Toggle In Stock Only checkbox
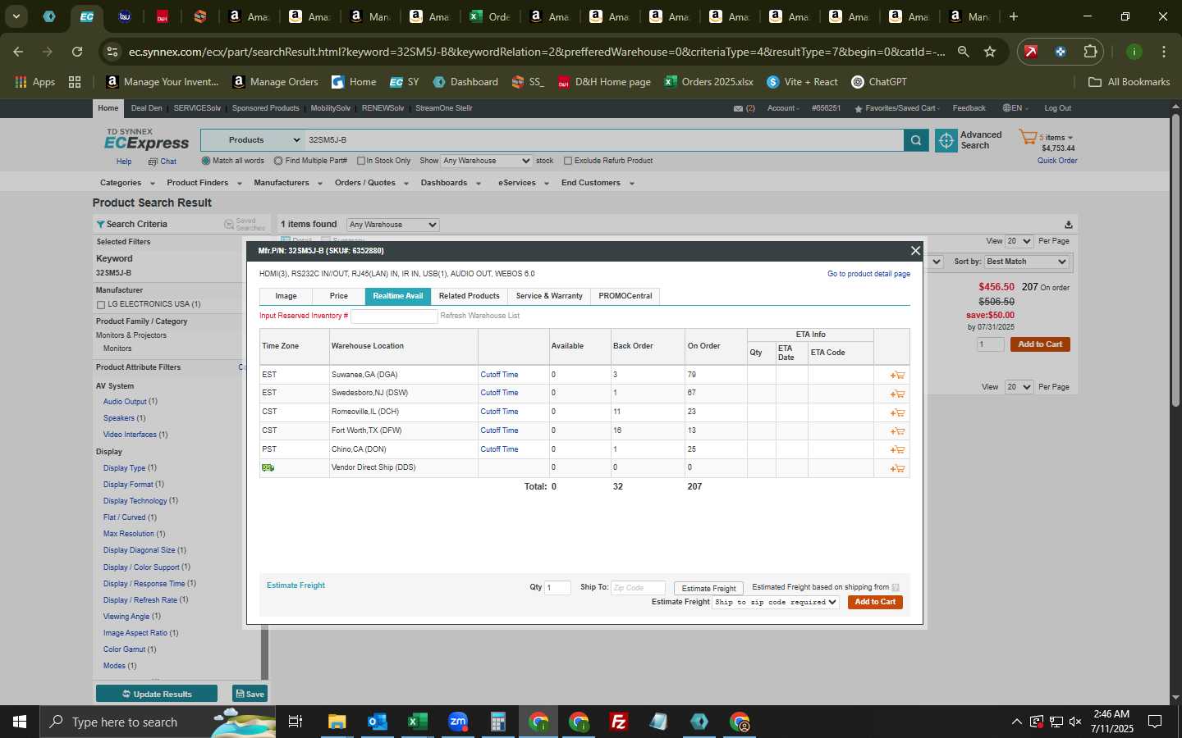The width and height of the screenshot is (1182, 738). point(361,161)
